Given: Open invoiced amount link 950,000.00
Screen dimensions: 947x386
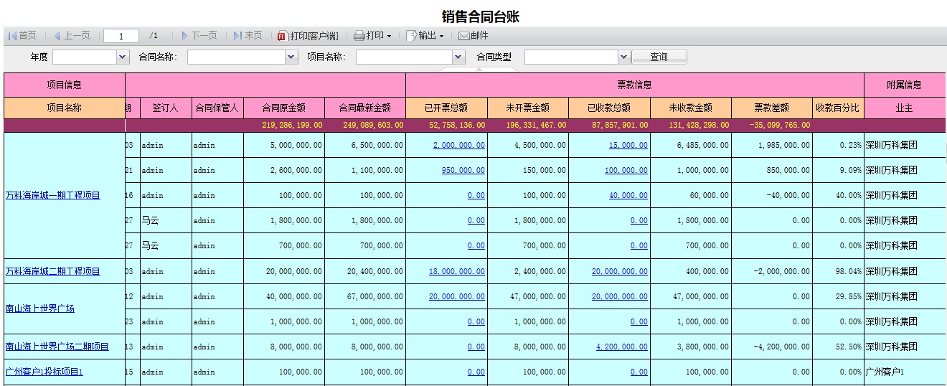Looking at the screenshot, I should (463, 170).
